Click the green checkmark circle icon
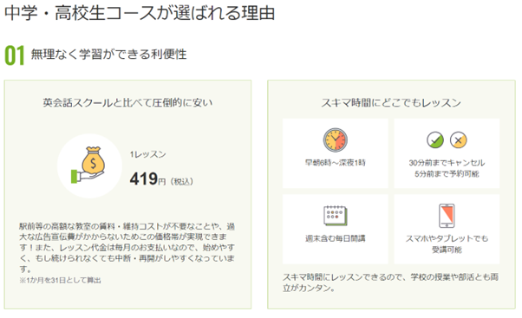Screen dimensions: 522x318 click(x=435, y=140)
